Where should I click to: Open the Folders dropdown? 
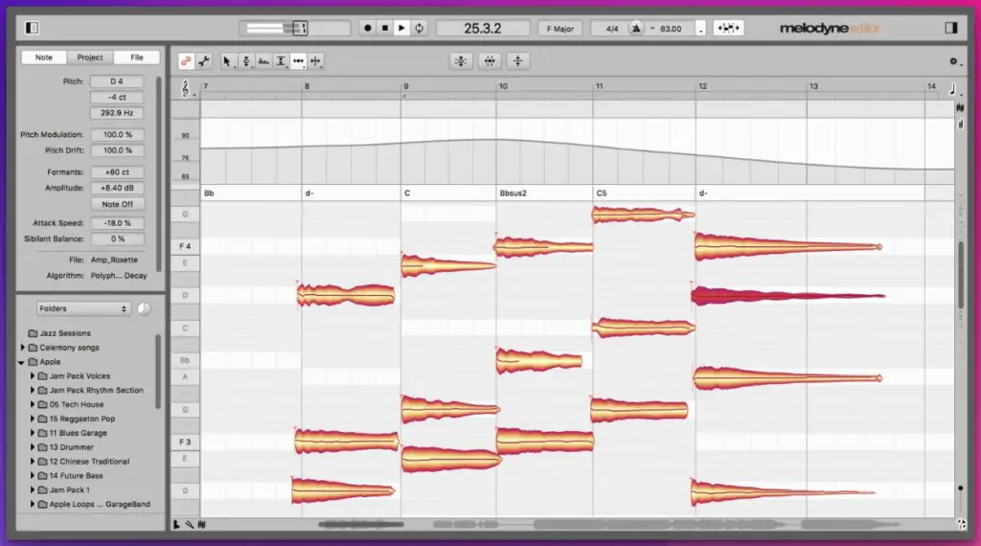tap(83, 308)
